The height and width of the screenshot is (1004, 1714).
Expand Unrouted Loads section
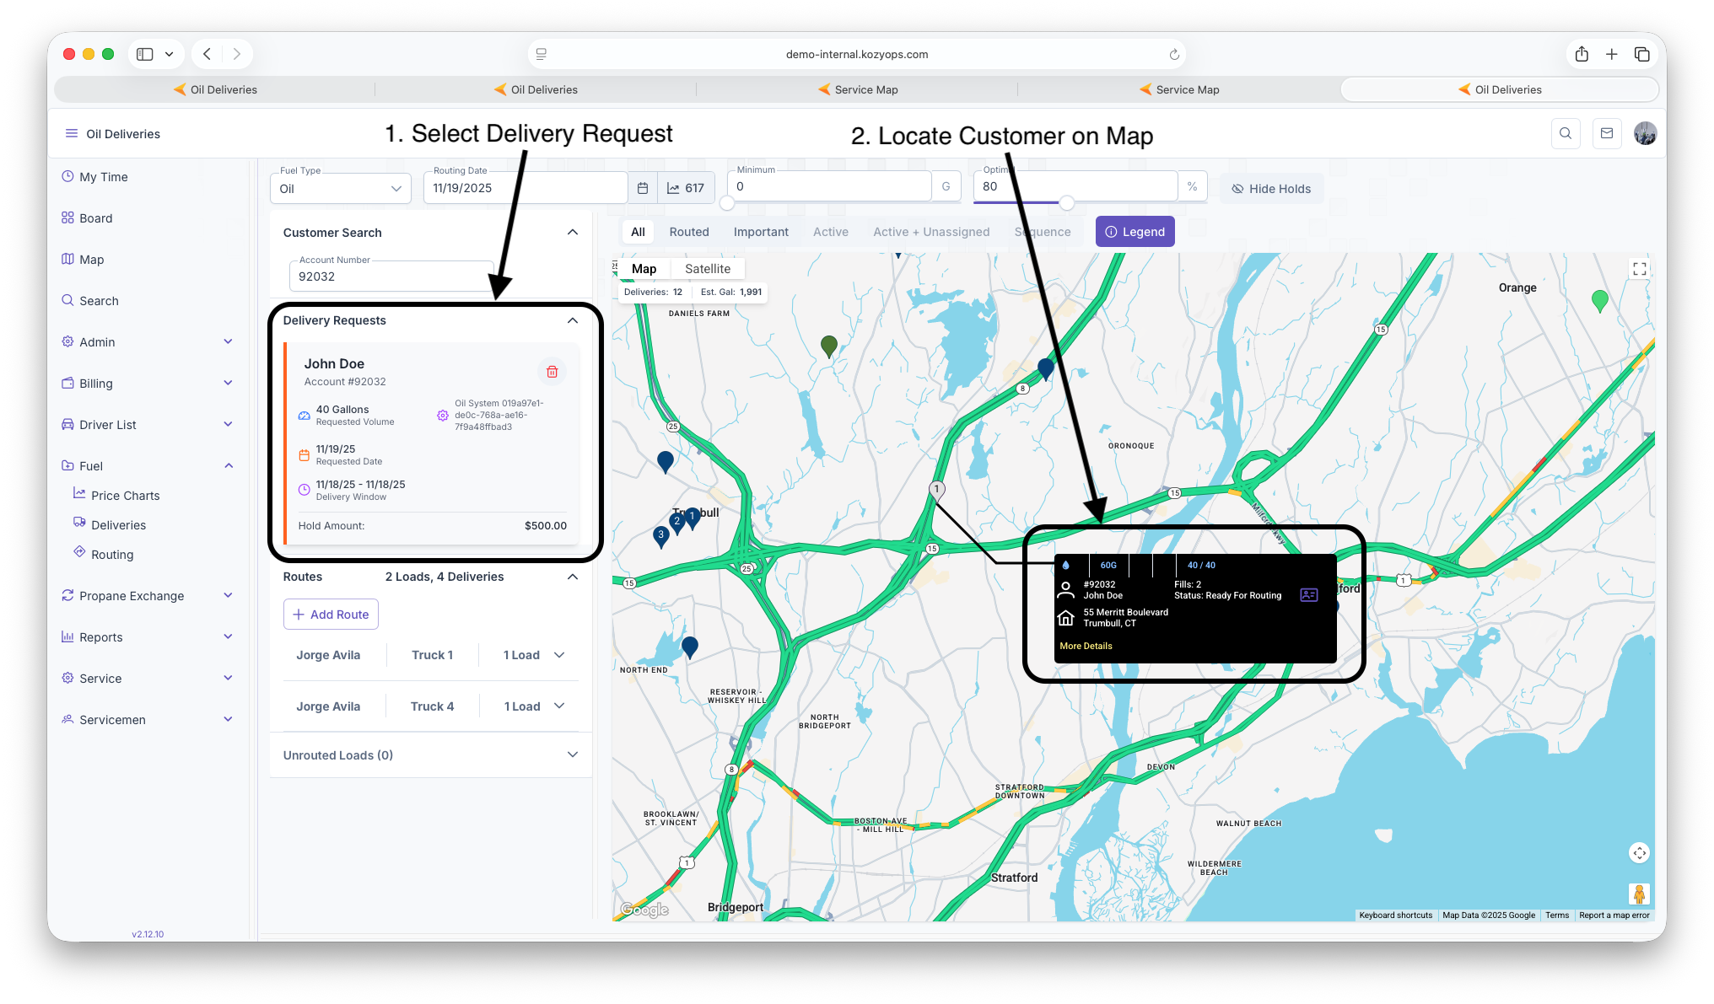click(x=573, y=754)
